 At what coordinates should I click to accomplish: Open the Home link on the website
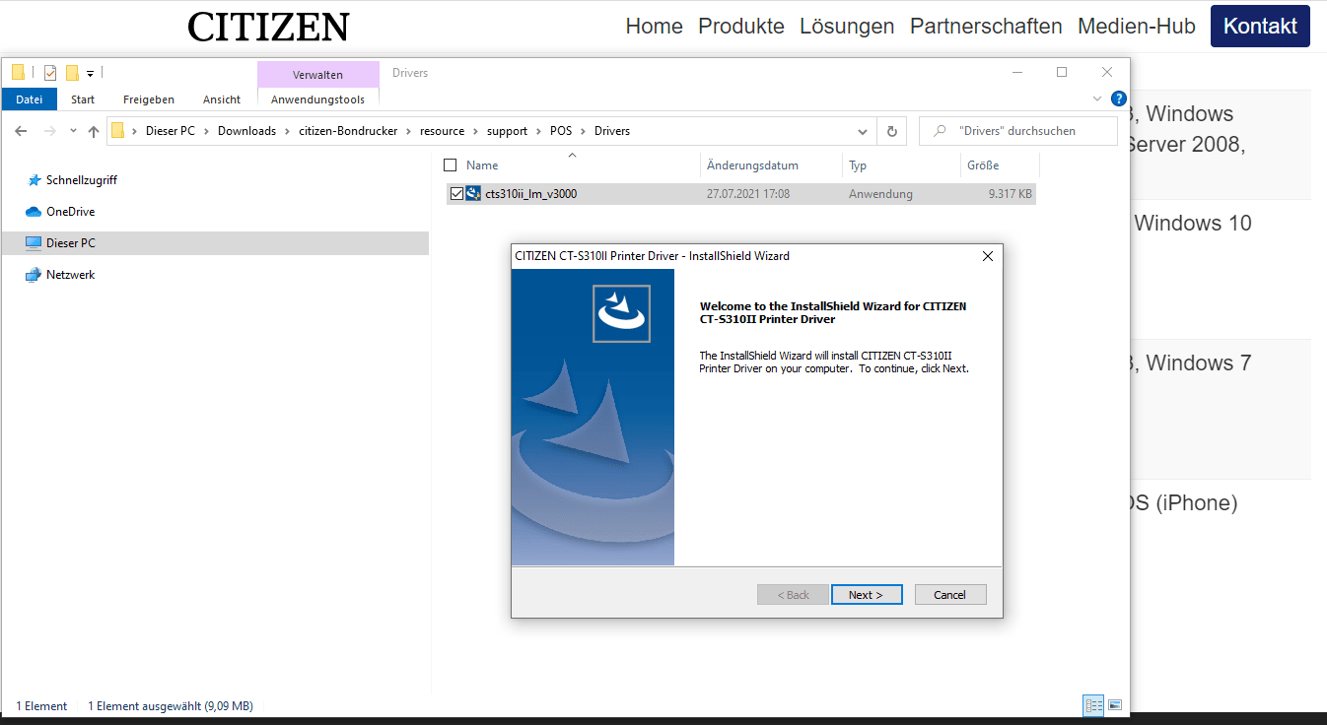coord(654,27)
